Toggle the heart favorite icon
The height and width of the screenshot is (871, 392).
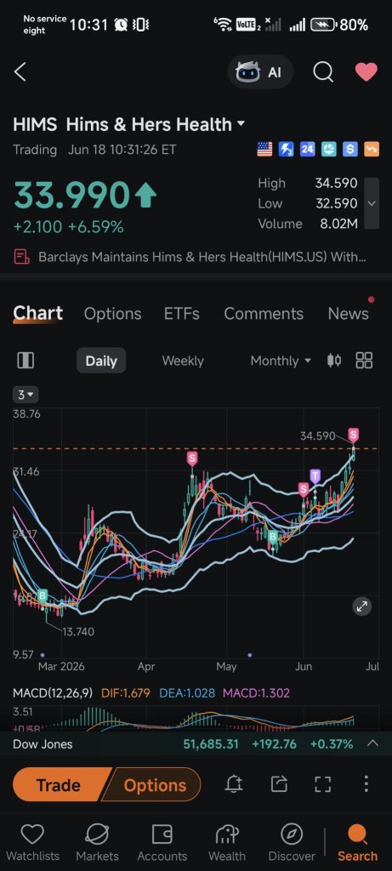click(x=366, y=71)
